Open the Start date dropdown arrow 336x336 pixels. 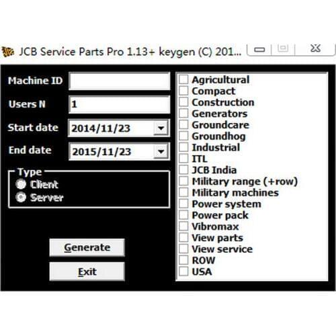pos(161,128)
